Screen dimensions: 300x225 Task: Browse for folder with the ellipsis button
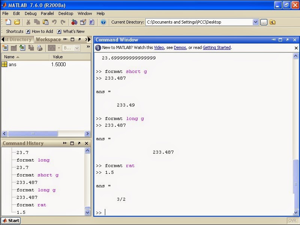[x=264, y=22]
